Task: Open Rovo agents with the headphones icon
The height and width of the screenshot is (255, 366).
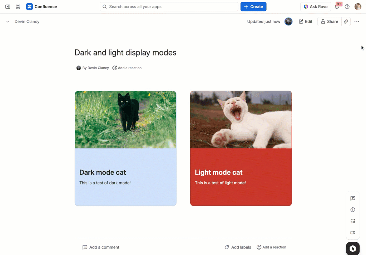Action: [x=352, y=221]
